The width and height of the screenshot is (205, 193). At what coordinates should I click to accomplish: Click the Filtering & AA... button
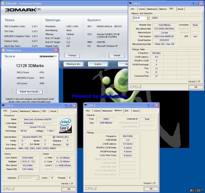pyautogui.click(x=74, y=64)
